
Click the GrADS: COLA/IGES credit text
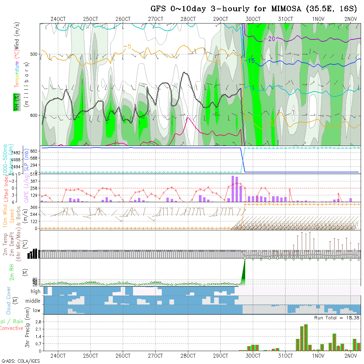click(x=21, y=361)
